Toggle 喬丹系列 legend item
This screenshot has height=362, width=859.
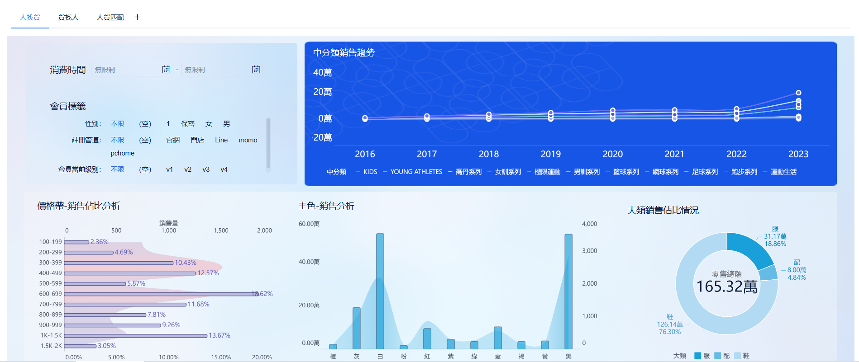tap(465, 172)
